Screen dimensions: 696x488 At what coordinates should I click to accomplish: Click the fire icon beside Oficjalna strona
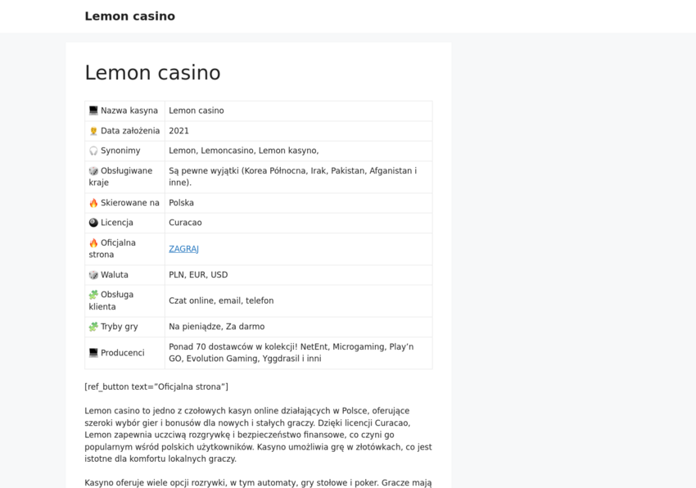pos(93,243)
